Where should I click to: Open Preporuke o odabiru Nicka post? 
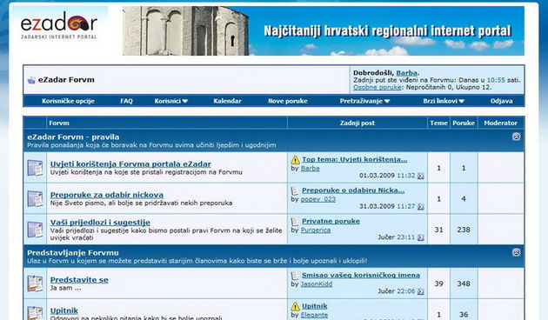tap(353, 190)
